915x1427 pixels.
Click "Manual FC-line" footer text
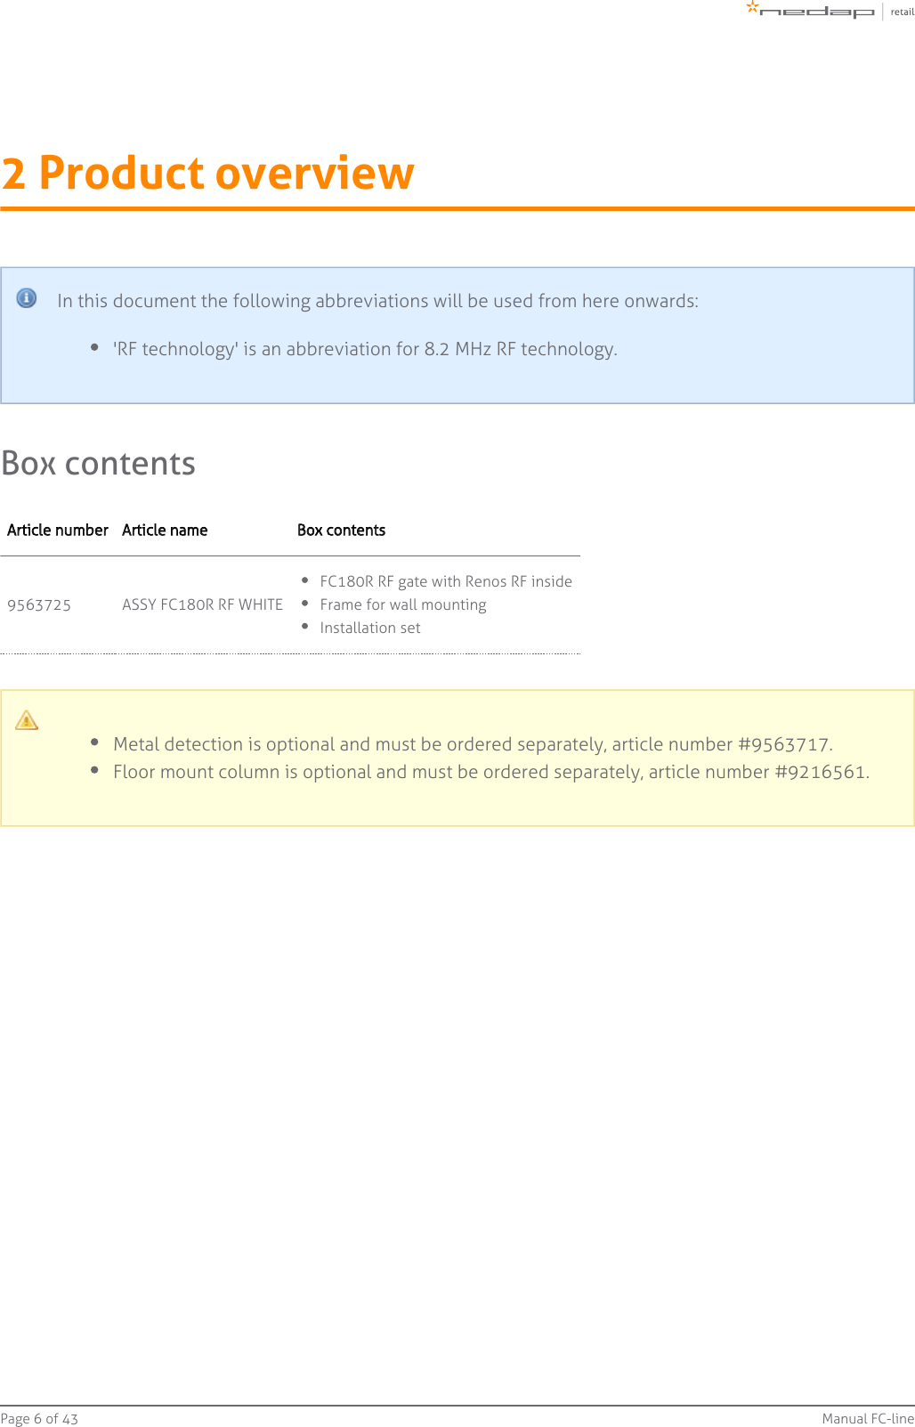[868, 1418]
